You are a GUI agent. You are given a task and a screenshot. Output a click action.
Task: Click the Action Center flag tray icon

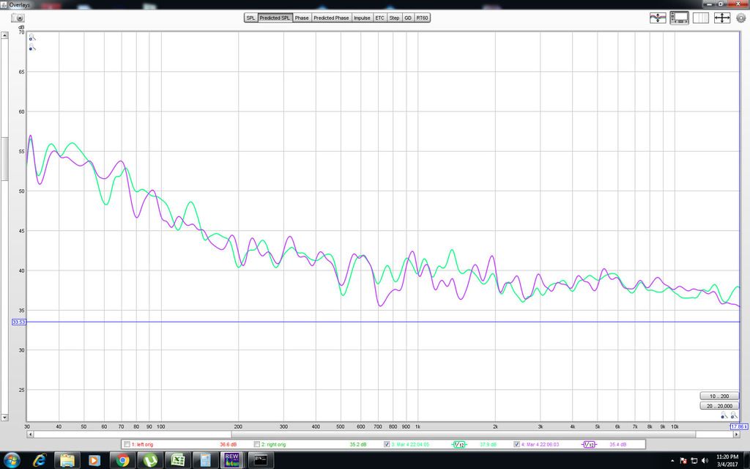coord(683,460)
